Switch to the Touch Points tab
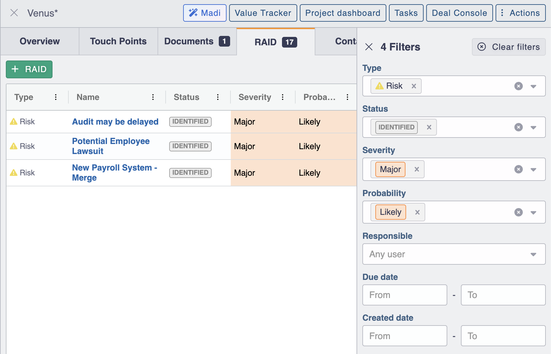 tap(118, 41)
